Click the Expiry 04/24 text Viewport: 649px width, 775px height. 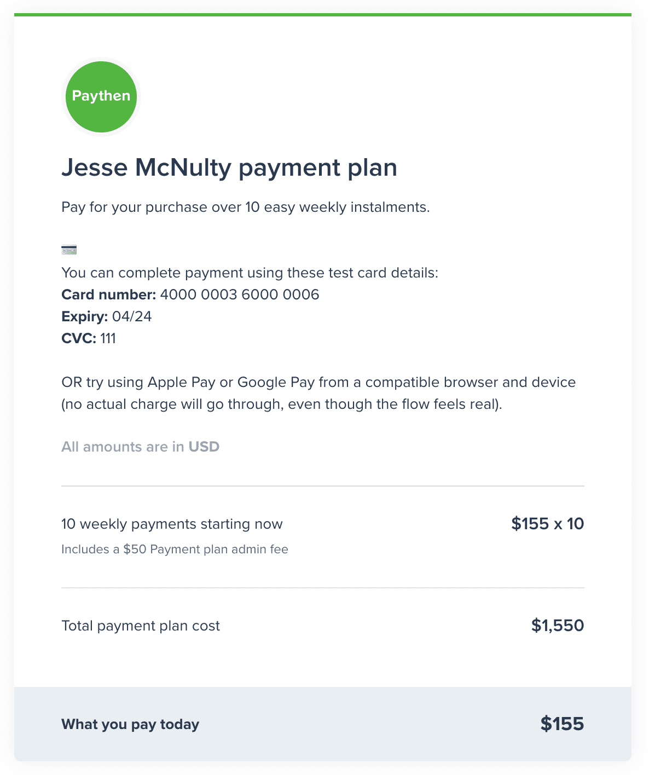coord(107,316)
